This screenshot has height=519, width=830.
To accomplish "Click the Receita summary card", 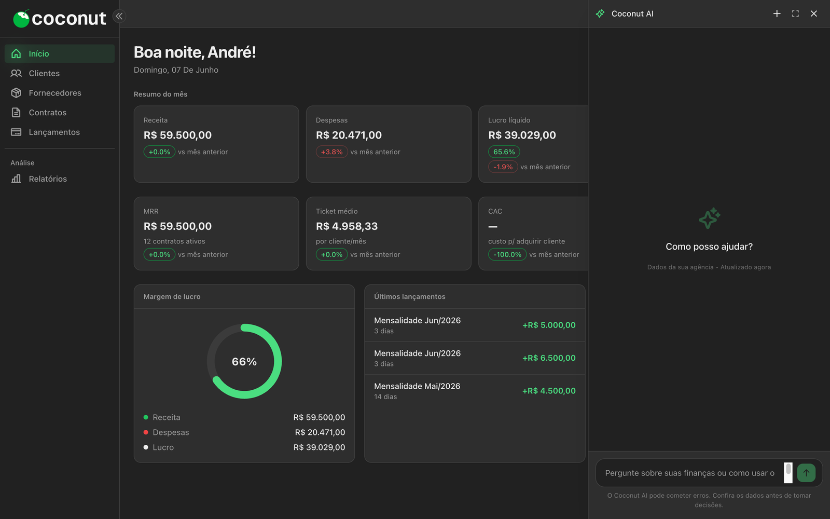I will [216, 144].
